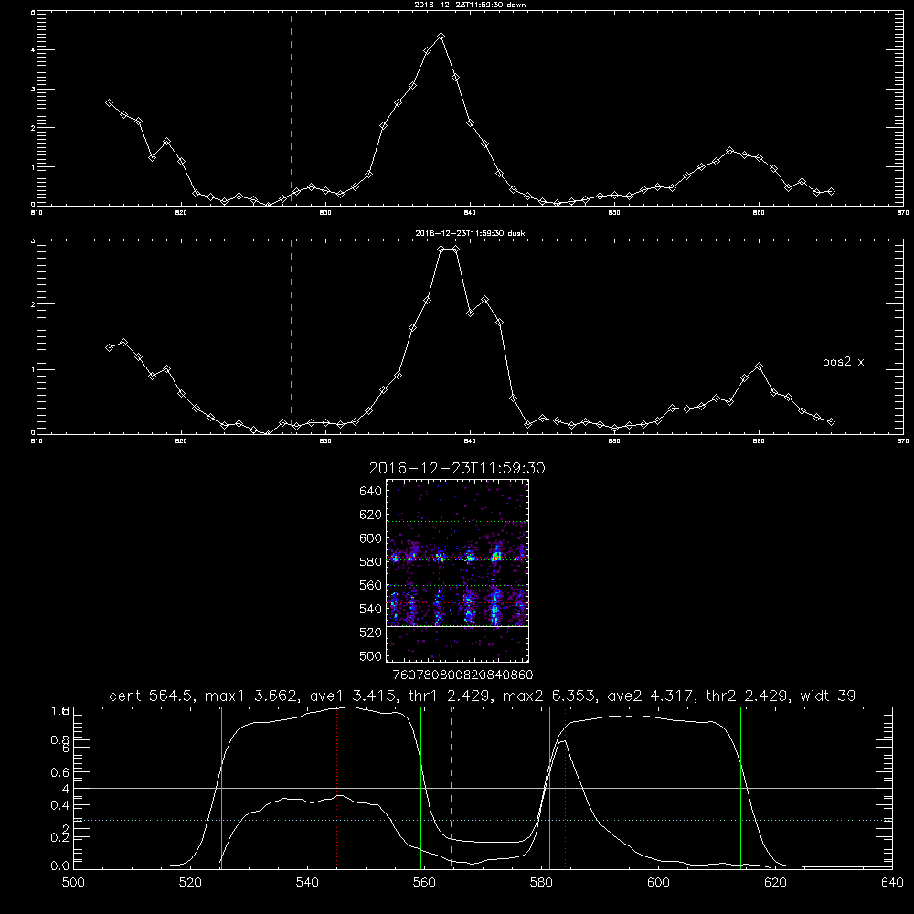Viewport: 914px width, 914px height.
Task: Click the rightmost diamond marker on the dusk curve
Action: 831,421
